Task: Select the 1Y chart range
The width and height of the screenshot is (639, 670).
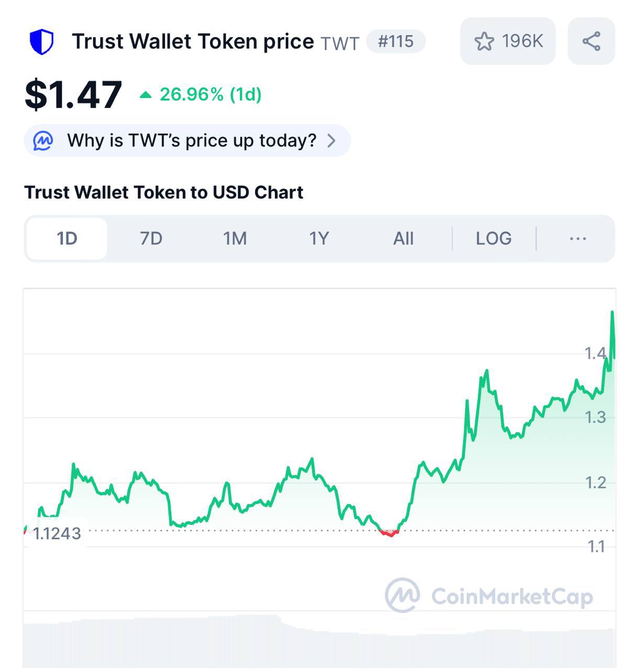Action: 318,239
